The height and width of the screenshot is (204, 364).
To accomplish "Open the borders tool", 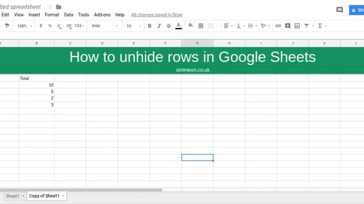I will pyautogui.click(x=201, y=26).
